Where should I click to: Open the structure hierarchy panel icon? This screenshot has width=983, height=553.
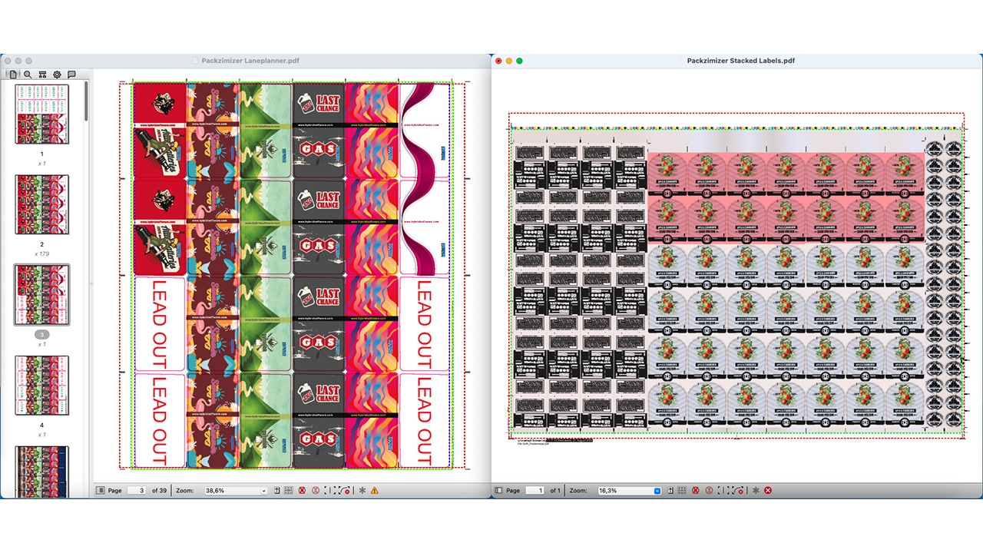pyautogui.click(x=42, y=75)
